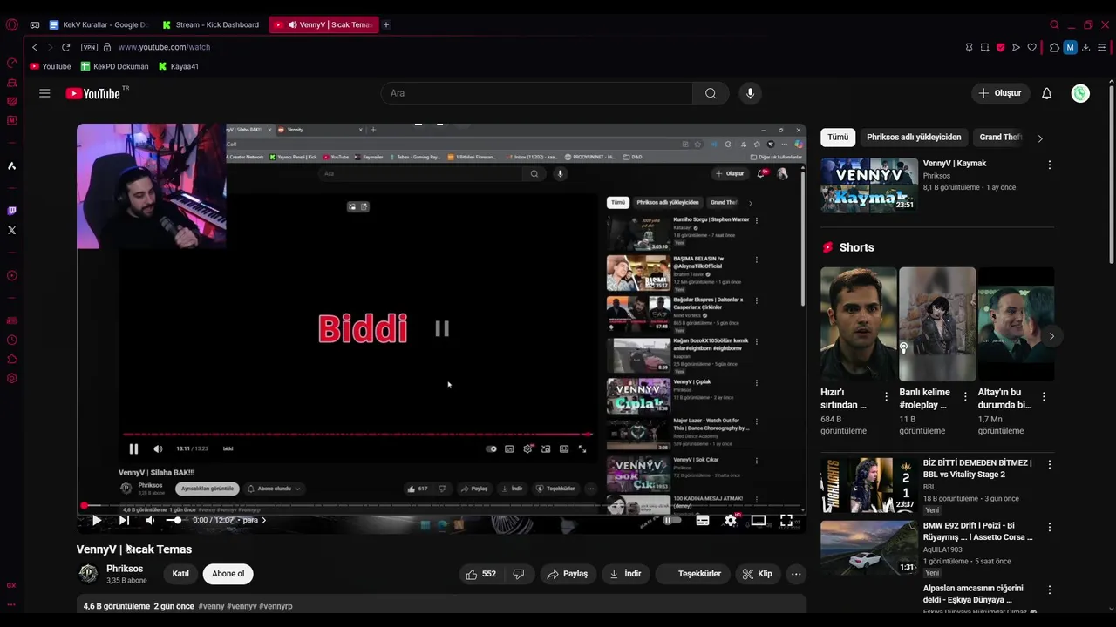Open the account avatar menu
This screenshot has height=627, width=1116.
point(1080,93)
